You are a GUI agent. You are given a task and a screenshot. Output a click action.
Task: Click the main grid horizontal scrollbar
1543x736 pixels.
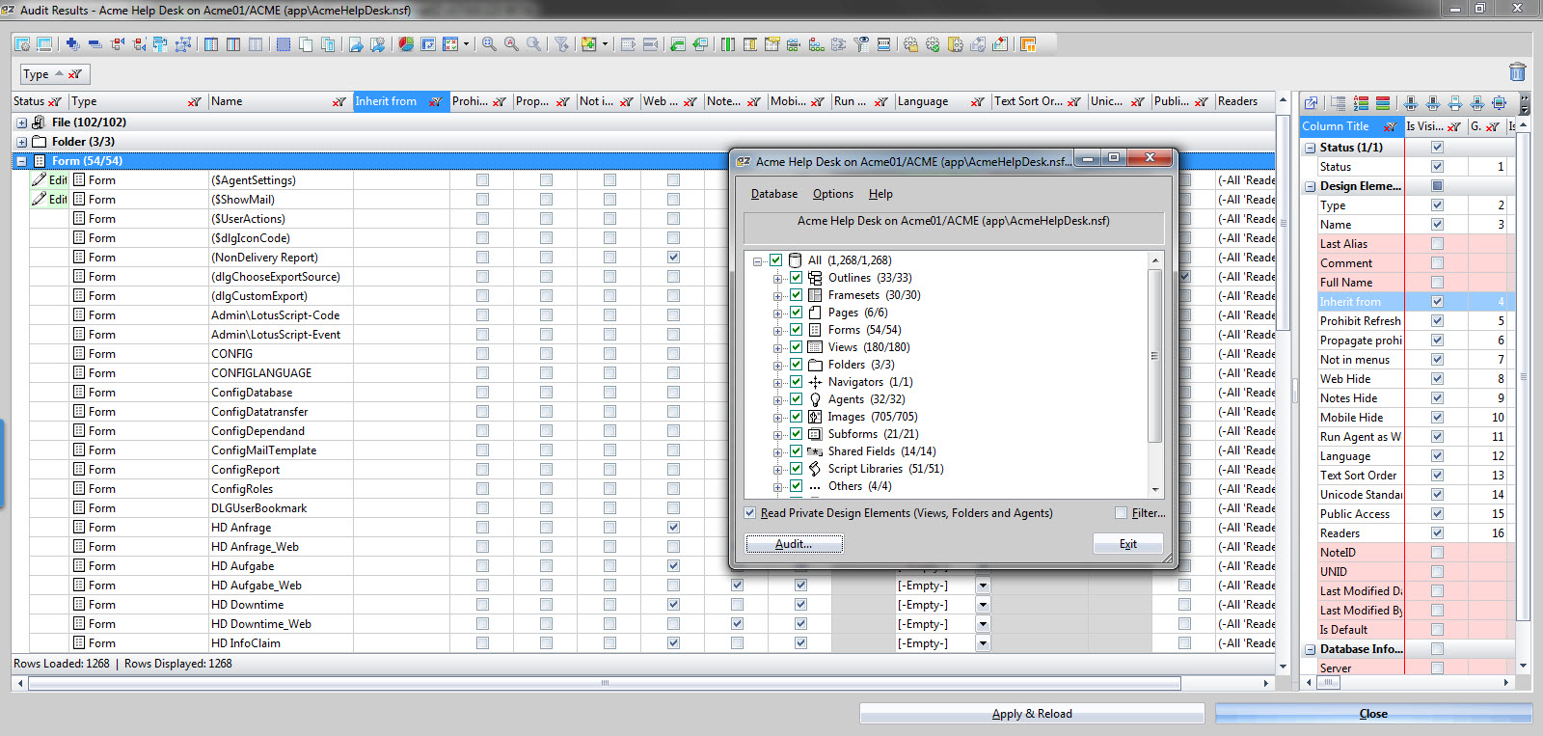[605, 683]
